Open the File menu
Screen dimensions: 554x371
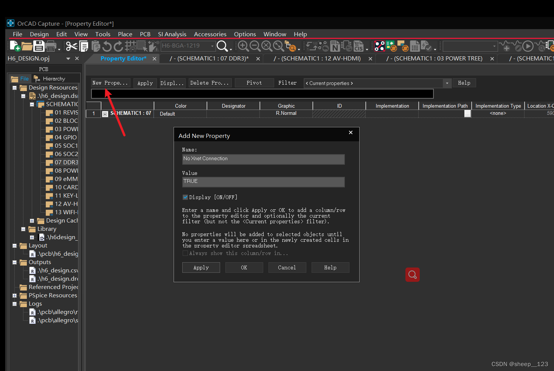17,34
